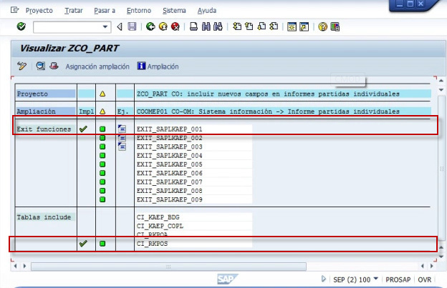Click the COOMEP01 enhancement description
Image resolution: width=447 pixels, height=288 pixels.
(x=268, y=111)
